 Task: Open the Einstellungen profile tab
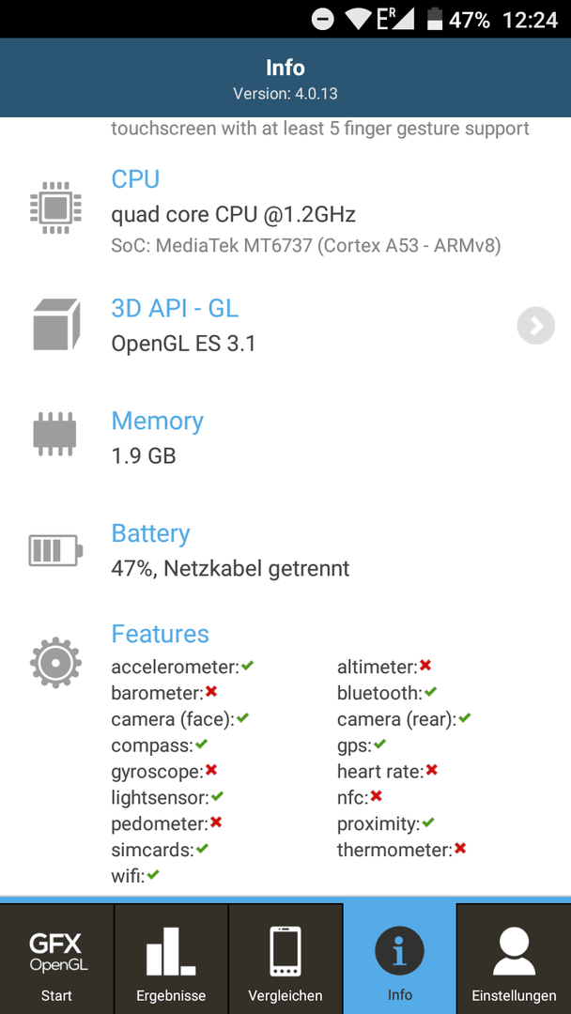pos(514,959)
